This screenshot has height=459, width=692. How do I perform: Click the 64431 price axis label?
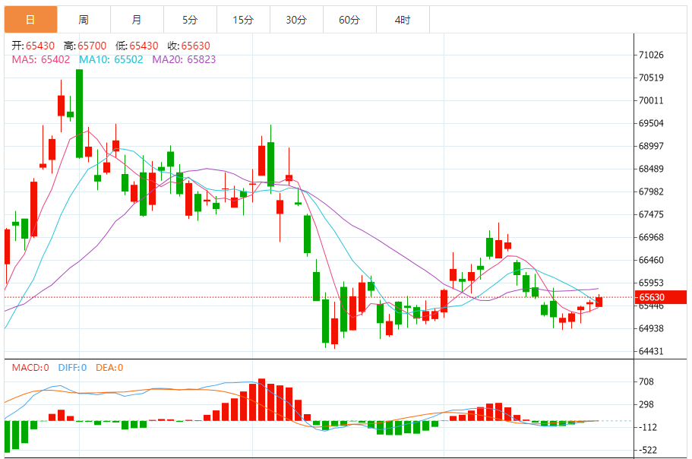(x=652, y=351)
